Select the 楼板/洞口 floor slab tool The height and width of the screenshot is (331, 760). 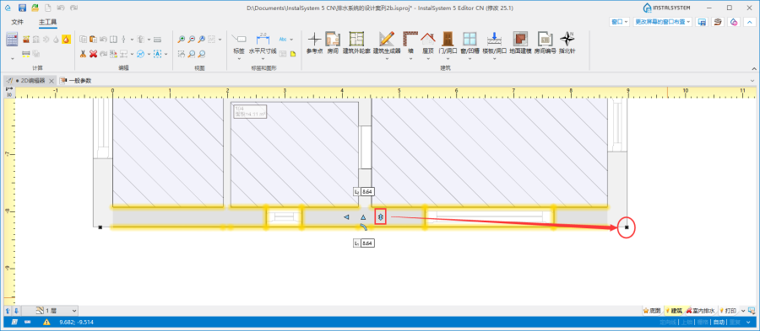(x=494, y=42)
